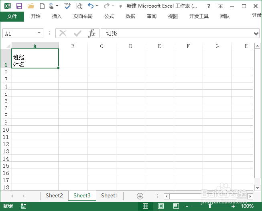The height and width of the screenshot is (211, 262).
Task: Open Insert Function fx dialog
Action: pos(91,33)
